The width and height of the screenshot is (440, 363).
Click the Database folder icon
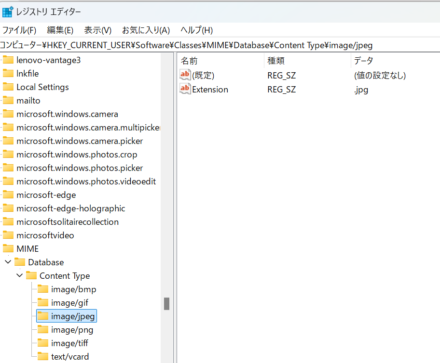coord(20,262)
